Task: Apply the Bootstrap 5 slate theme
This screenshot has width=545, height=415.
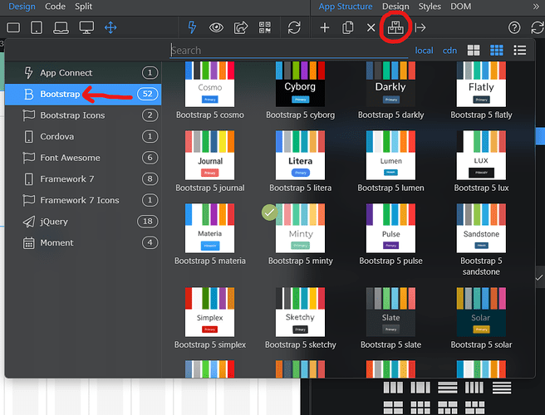Action: [390, 312]
